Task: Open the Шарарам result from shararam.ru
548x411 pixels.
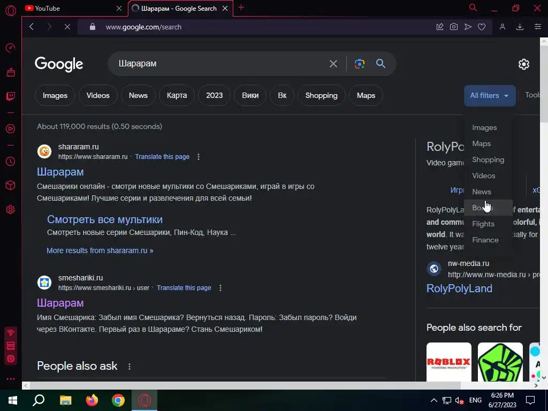Action: [x=60, y=172]
